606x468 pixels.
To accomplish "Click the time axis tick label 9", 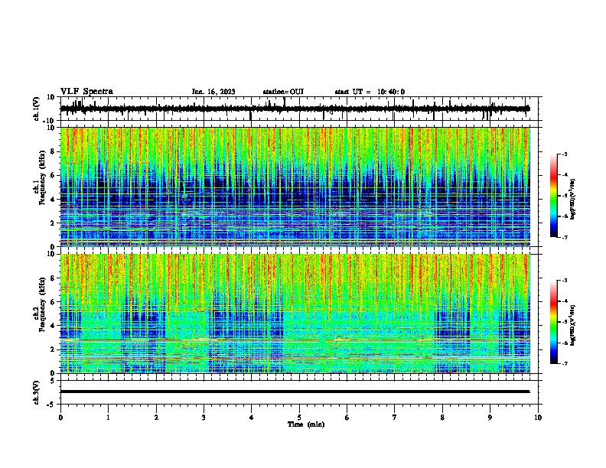I will [490, 418].
